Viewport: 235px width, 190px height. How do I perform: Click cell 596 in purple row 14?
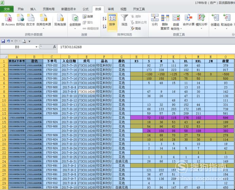(225, 118)
